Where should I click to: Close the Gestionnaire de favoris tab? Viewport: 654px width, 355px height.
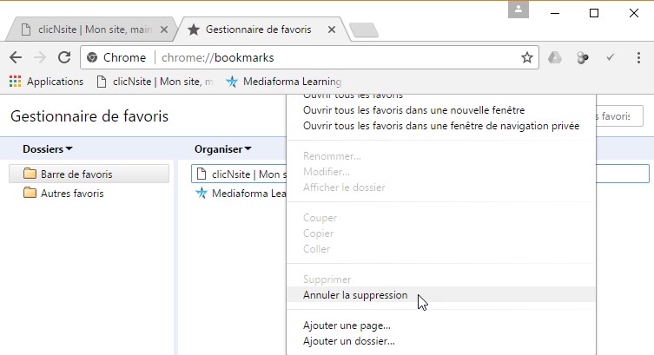(x=331, y=30)
